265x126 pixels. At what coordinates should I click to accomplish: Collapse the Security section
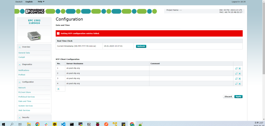pos(20,117)
